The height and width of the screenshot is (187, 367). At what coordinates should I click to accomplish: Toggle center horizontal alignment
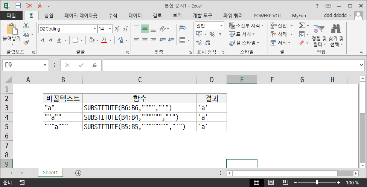(x=145, y=40)
